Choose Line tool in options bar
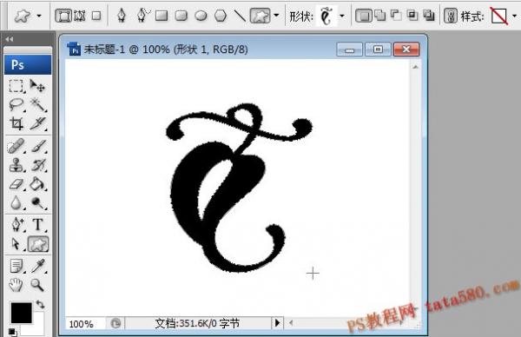 pos(240,16)
